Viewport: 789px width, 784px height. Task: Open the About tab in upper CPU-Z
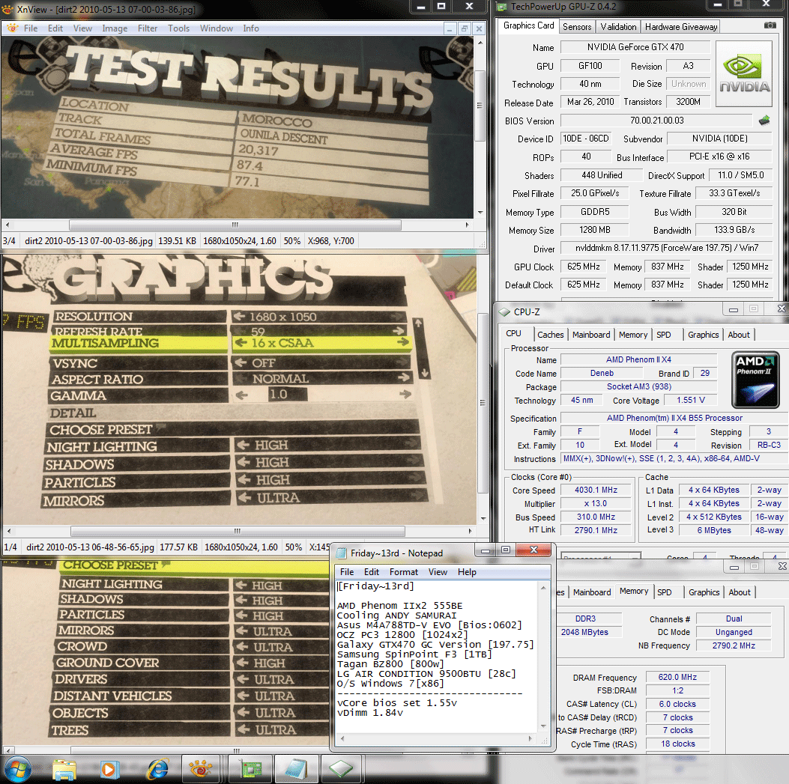(x=739, y=335)
